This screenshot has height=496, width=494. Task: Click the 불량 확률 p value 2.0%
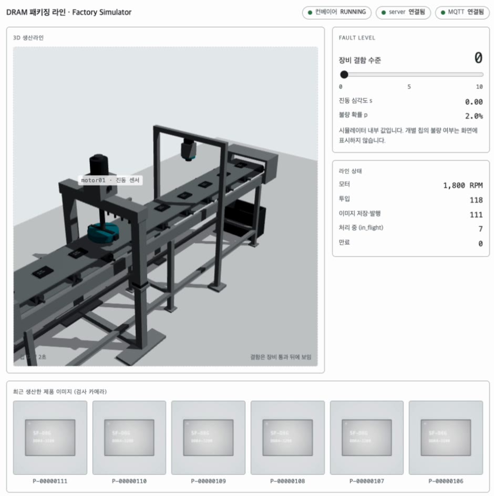[x=474, y=116]
